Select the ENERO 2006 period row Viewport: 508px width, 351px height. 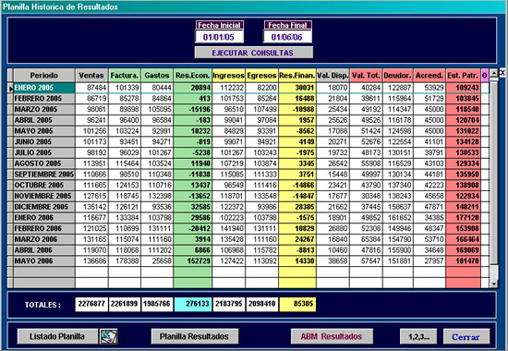[44, 218]
